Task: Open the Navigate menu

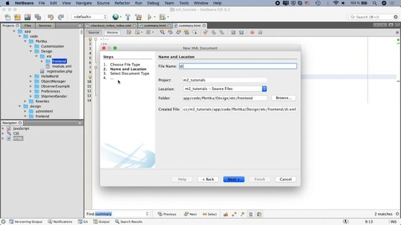Action: (x=83, y=3)
